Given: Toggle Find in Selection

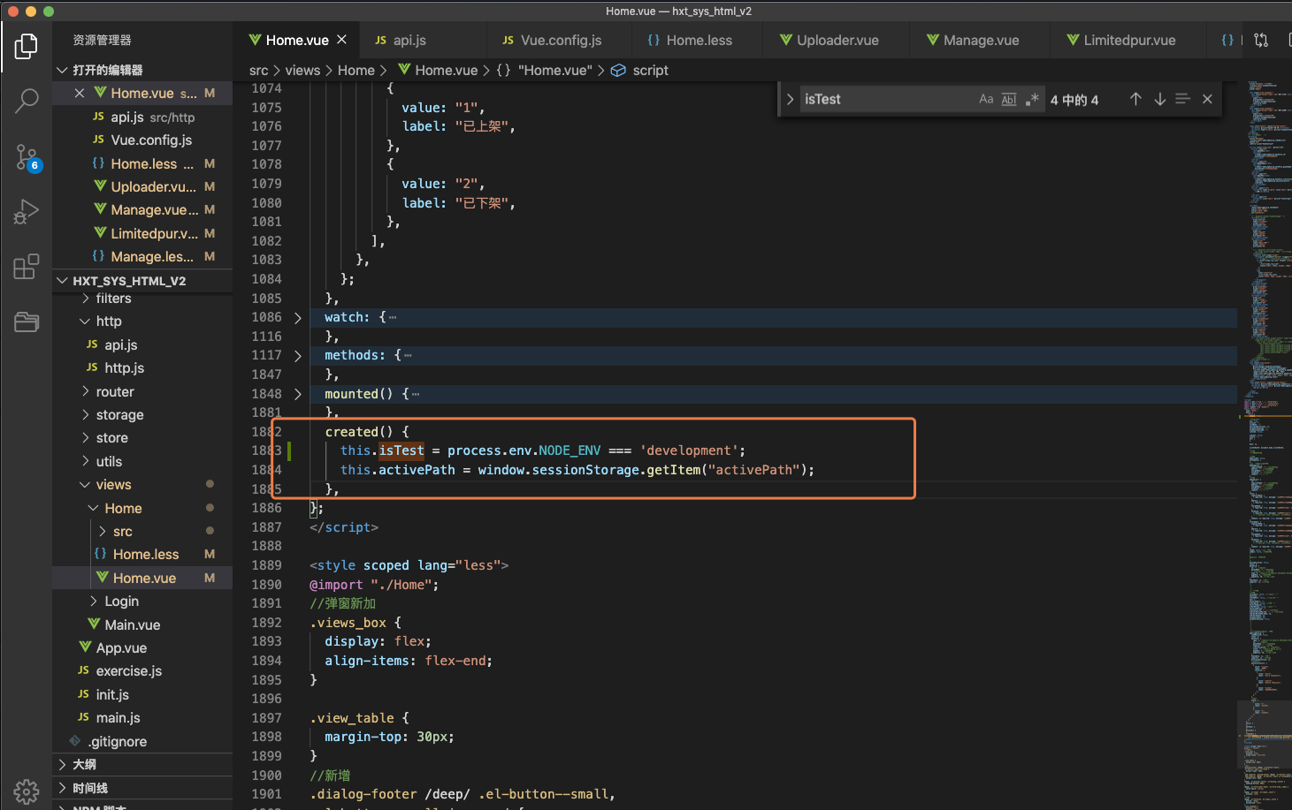Looking at the screenshot, I should 1182,99.
